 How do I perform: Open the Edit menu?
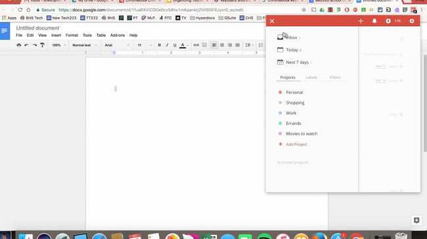[30, 35]
